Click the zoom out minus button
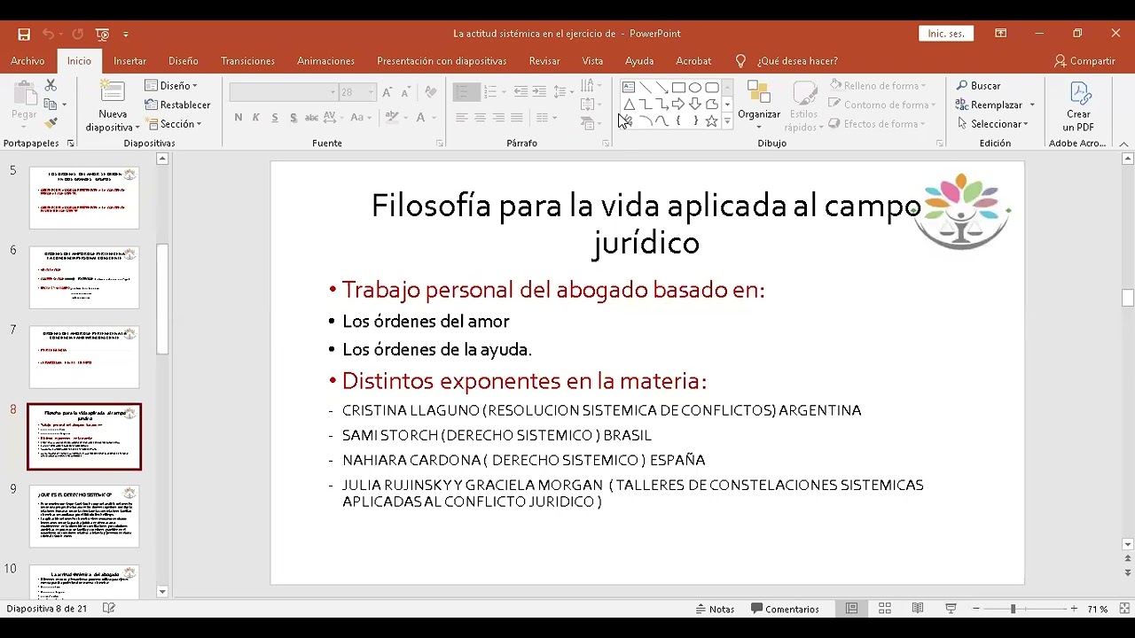This screenshot has width=1135, height=638. pos(975,609)
